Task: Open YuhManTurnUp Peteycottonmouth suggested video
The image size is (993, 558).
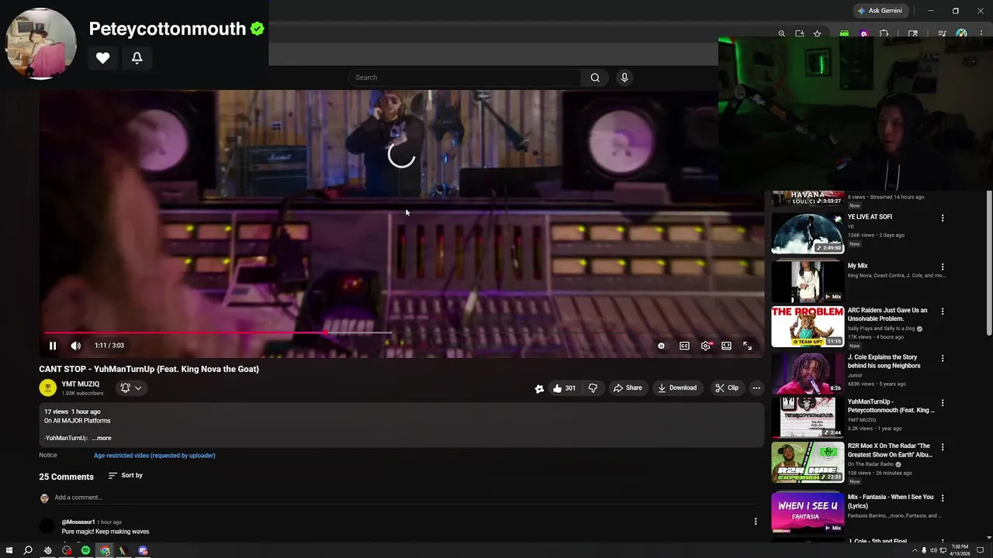Action: 807,418
